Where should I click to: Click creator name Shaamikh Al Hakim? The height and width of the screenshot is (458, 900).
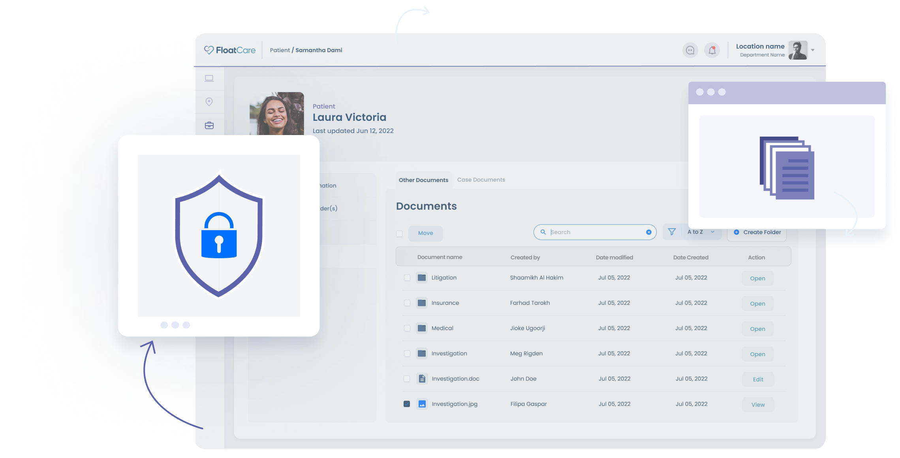536,278
